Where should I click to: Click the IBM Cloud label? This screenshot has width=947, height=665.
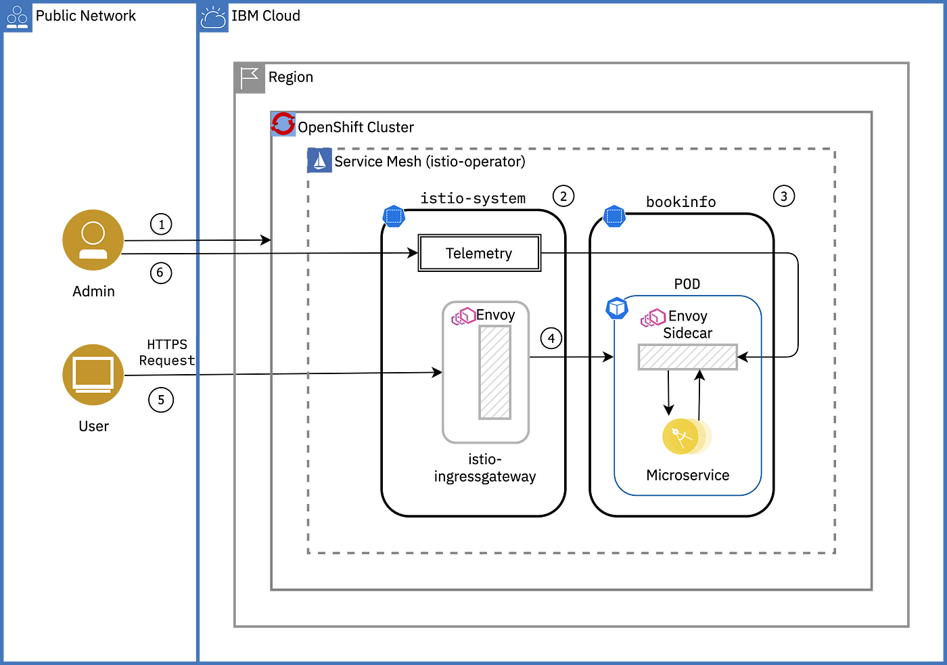(x=266, y=16)
